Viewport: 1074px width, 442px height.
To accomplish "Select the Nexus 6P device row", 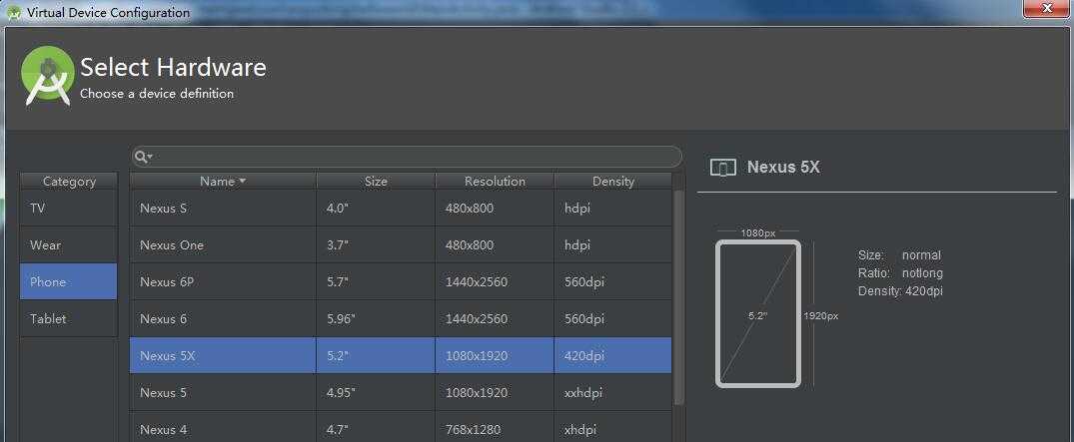I will [401, 282].
